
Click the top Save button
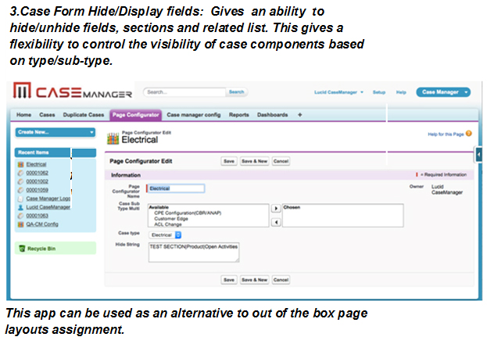click(229, 161)
